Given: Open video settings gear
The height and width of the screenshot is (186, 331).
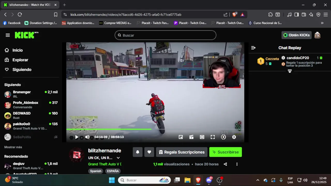Looking at the screenshot, I should point(234,137).
